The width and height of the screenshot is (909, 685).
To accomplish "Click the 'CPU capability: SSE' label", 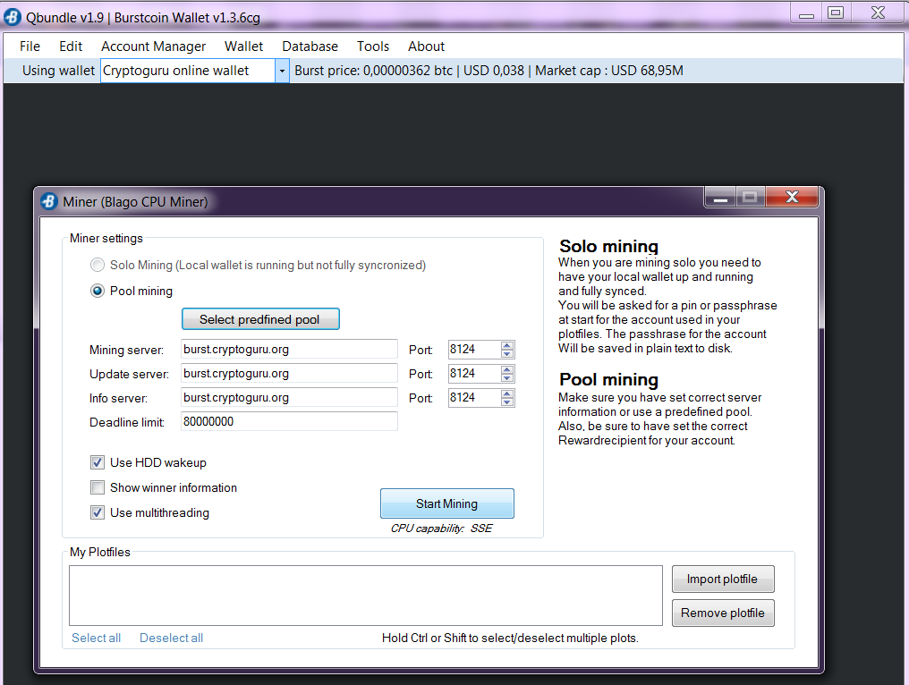I will point(442,528).
